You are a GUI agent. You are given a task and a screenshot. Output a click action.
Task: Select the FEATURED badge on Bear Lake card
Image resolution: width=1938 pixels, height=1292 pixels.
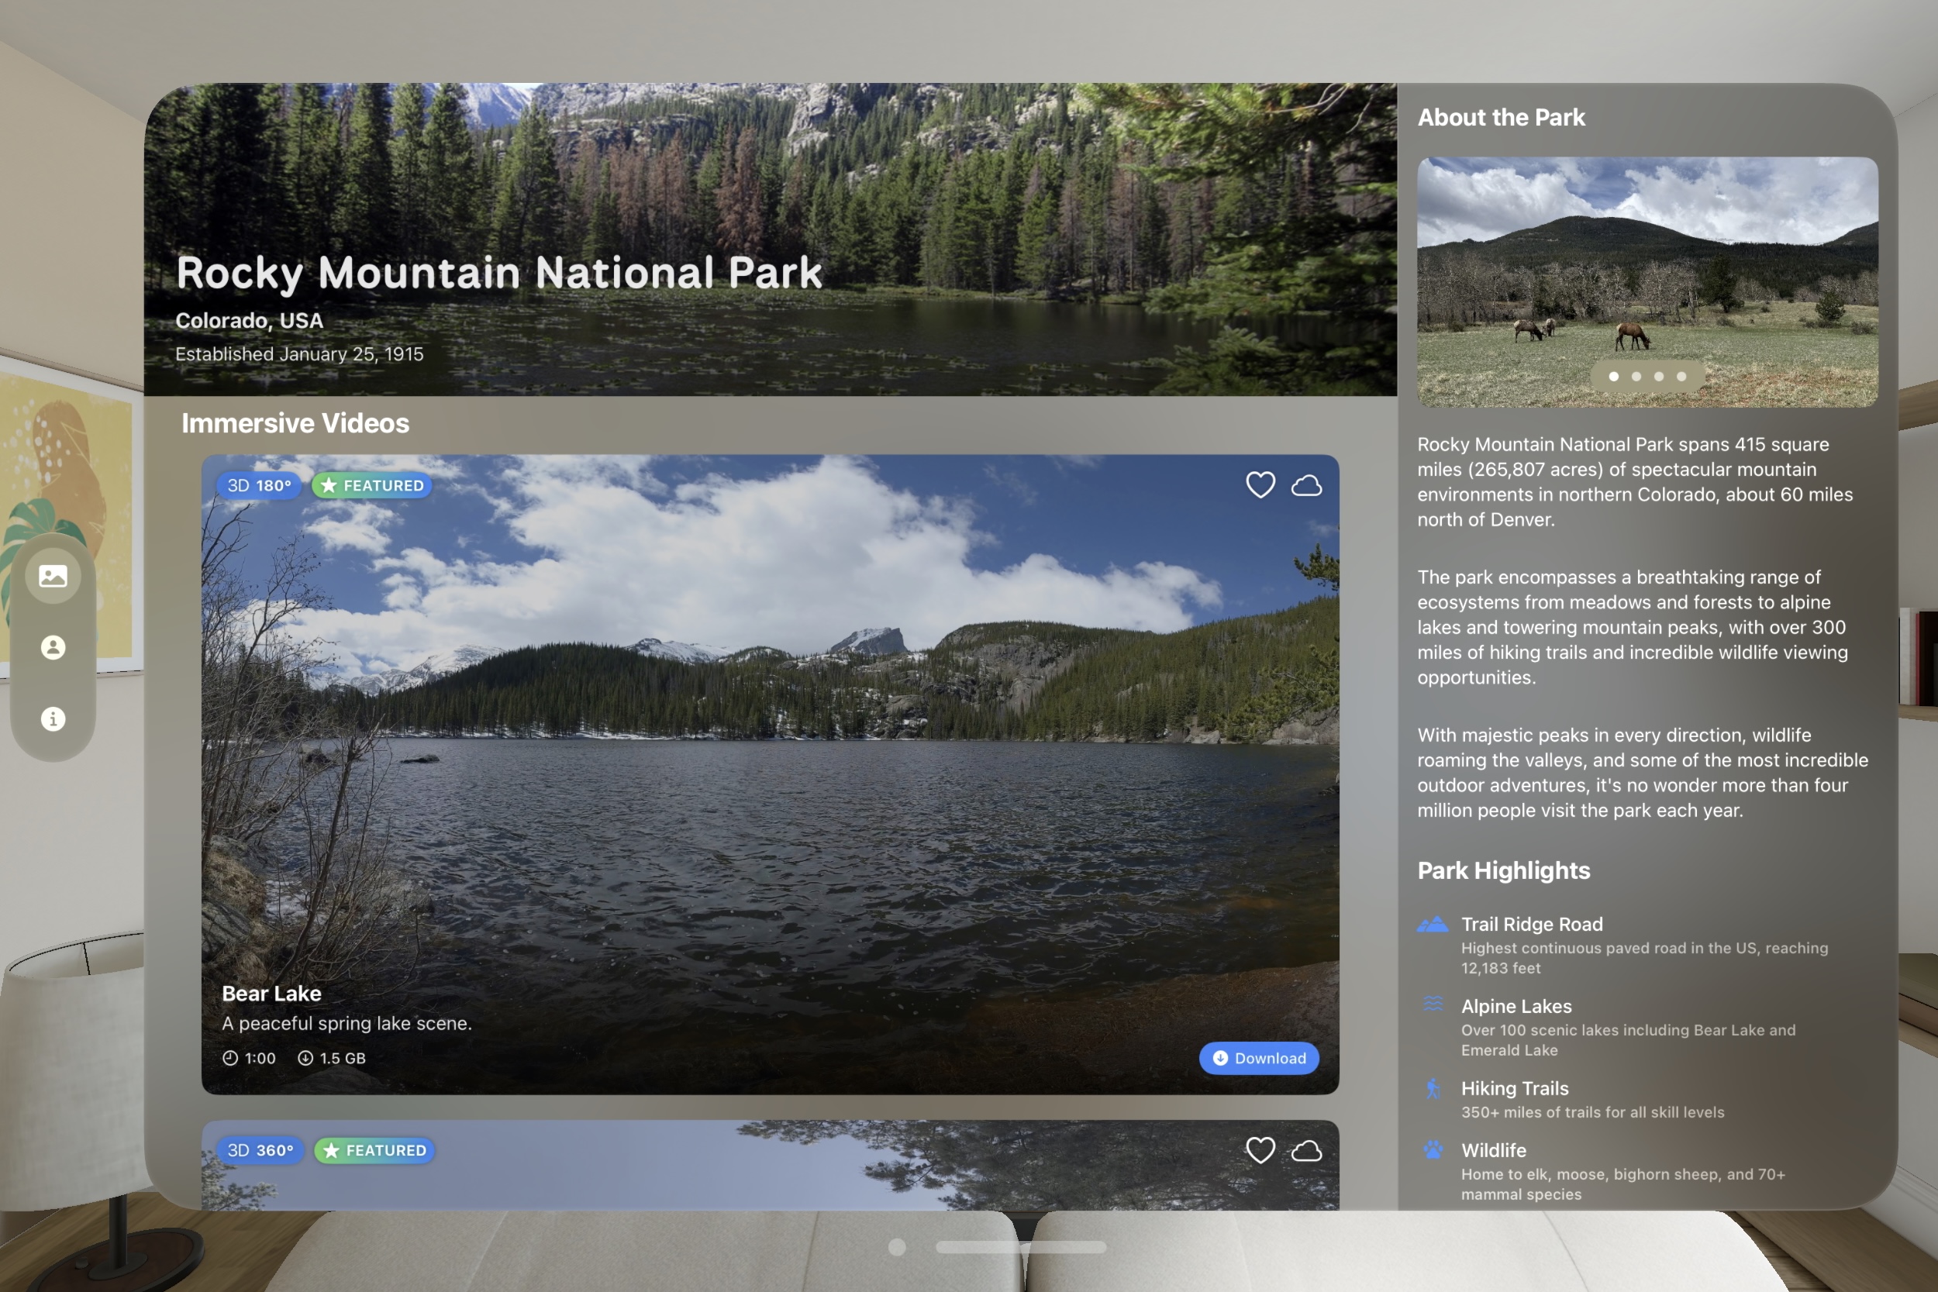point(371,485)
